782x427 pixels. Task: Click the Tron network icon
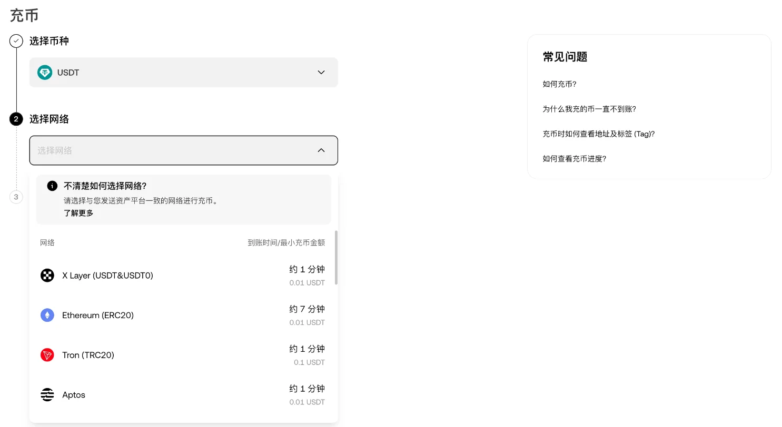(x=47, y=355)
